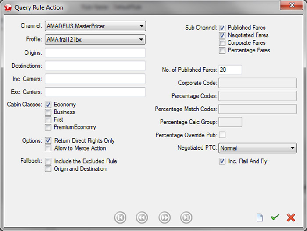
Task: Check Business cabin class
Action: click(48, 112)
